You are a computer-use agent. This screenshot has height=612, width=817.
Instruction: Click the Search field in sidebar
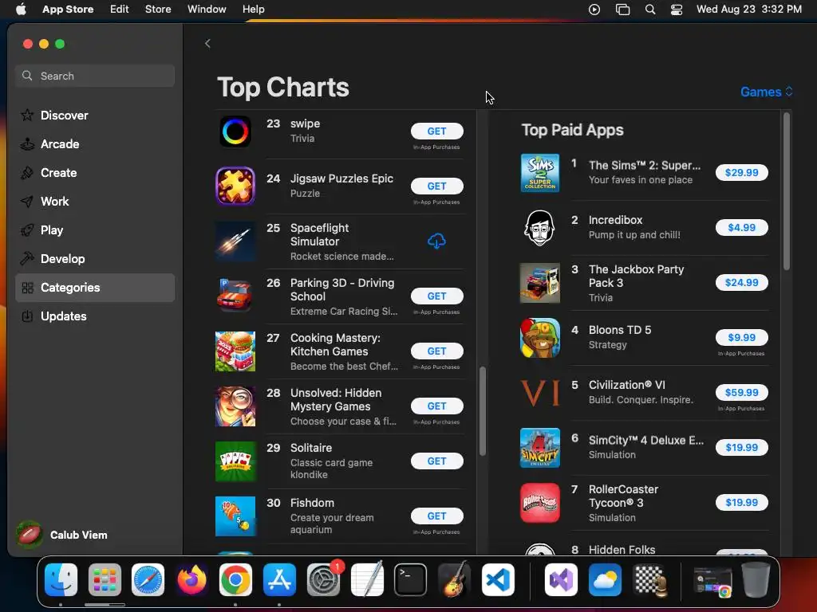pos(95,76)
